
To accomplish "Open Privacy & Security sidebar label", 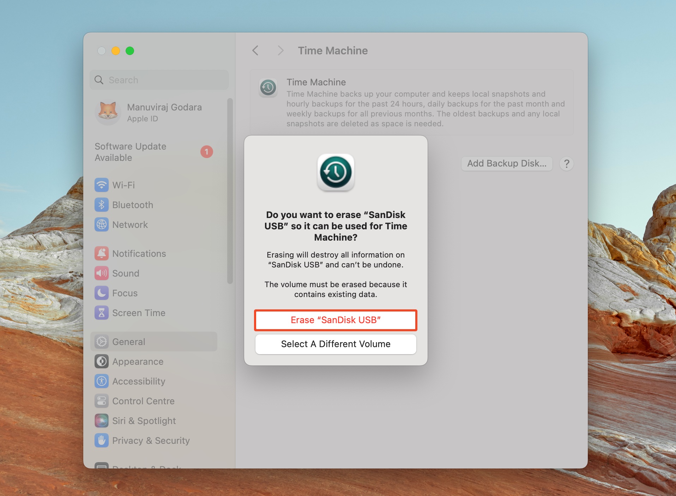I will (x=151, y=441).
